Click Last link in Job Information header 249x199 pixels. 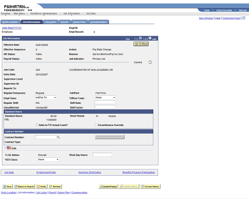pos(154,39)
